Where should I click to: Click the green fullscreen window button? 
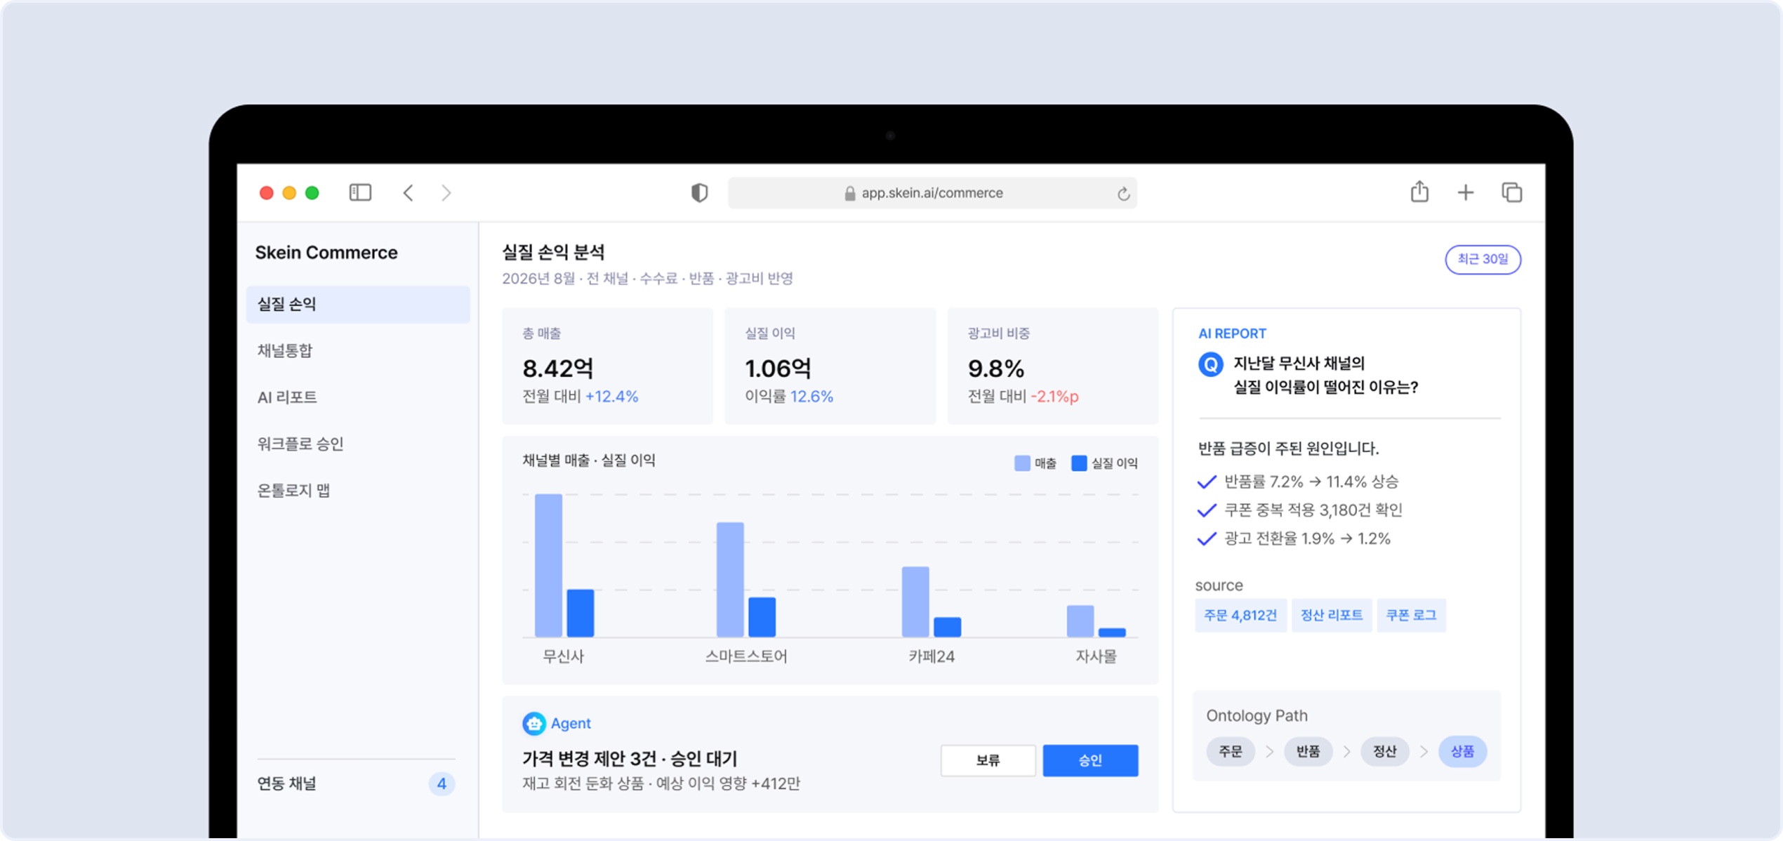[312, 192]
